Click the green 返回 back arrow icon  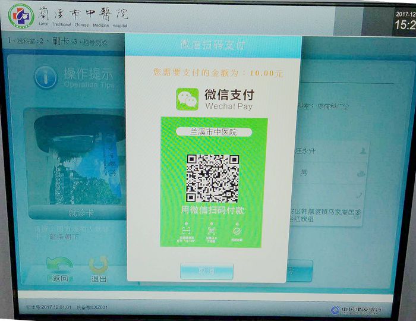click(59, 264)
